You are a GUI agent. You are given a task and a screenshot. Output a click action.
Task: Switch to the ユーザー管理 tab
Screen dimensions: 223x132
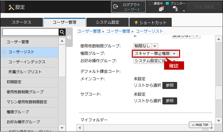[65, 22]
